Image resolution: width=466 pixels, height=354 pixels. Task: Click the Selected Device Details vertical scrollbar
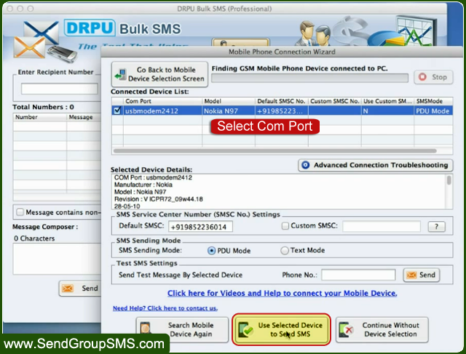pyautogui.click(x=449, y=180)
